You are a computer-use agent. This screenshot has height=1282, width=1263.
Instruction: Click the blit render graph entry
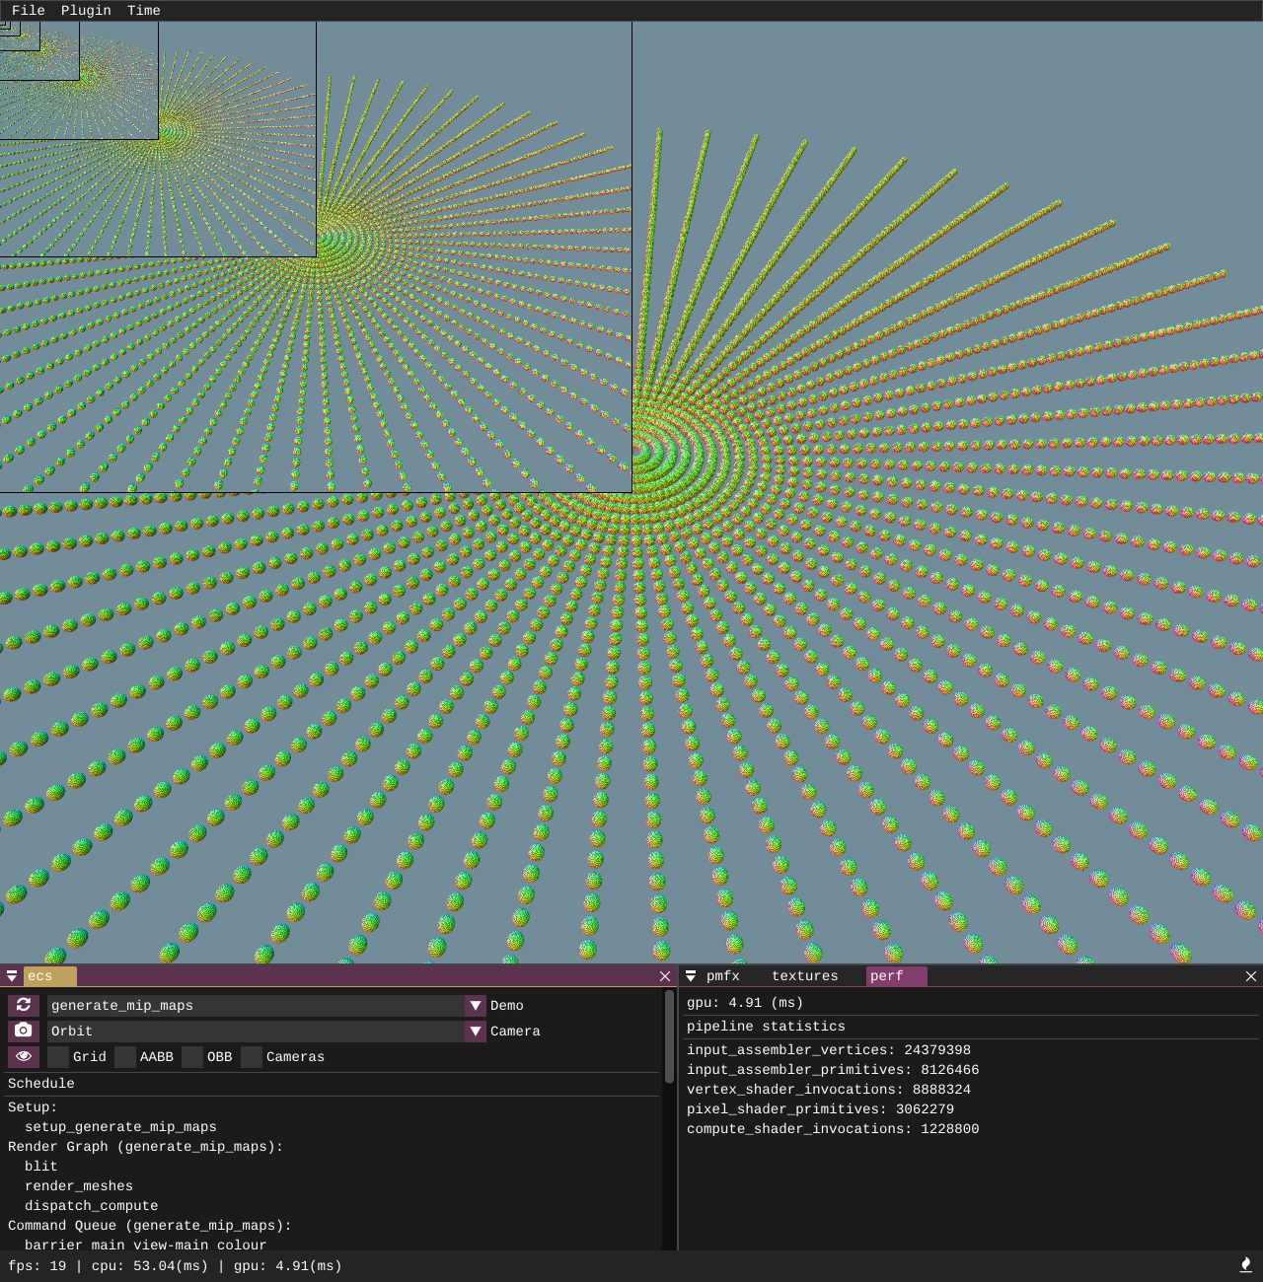41,1167
